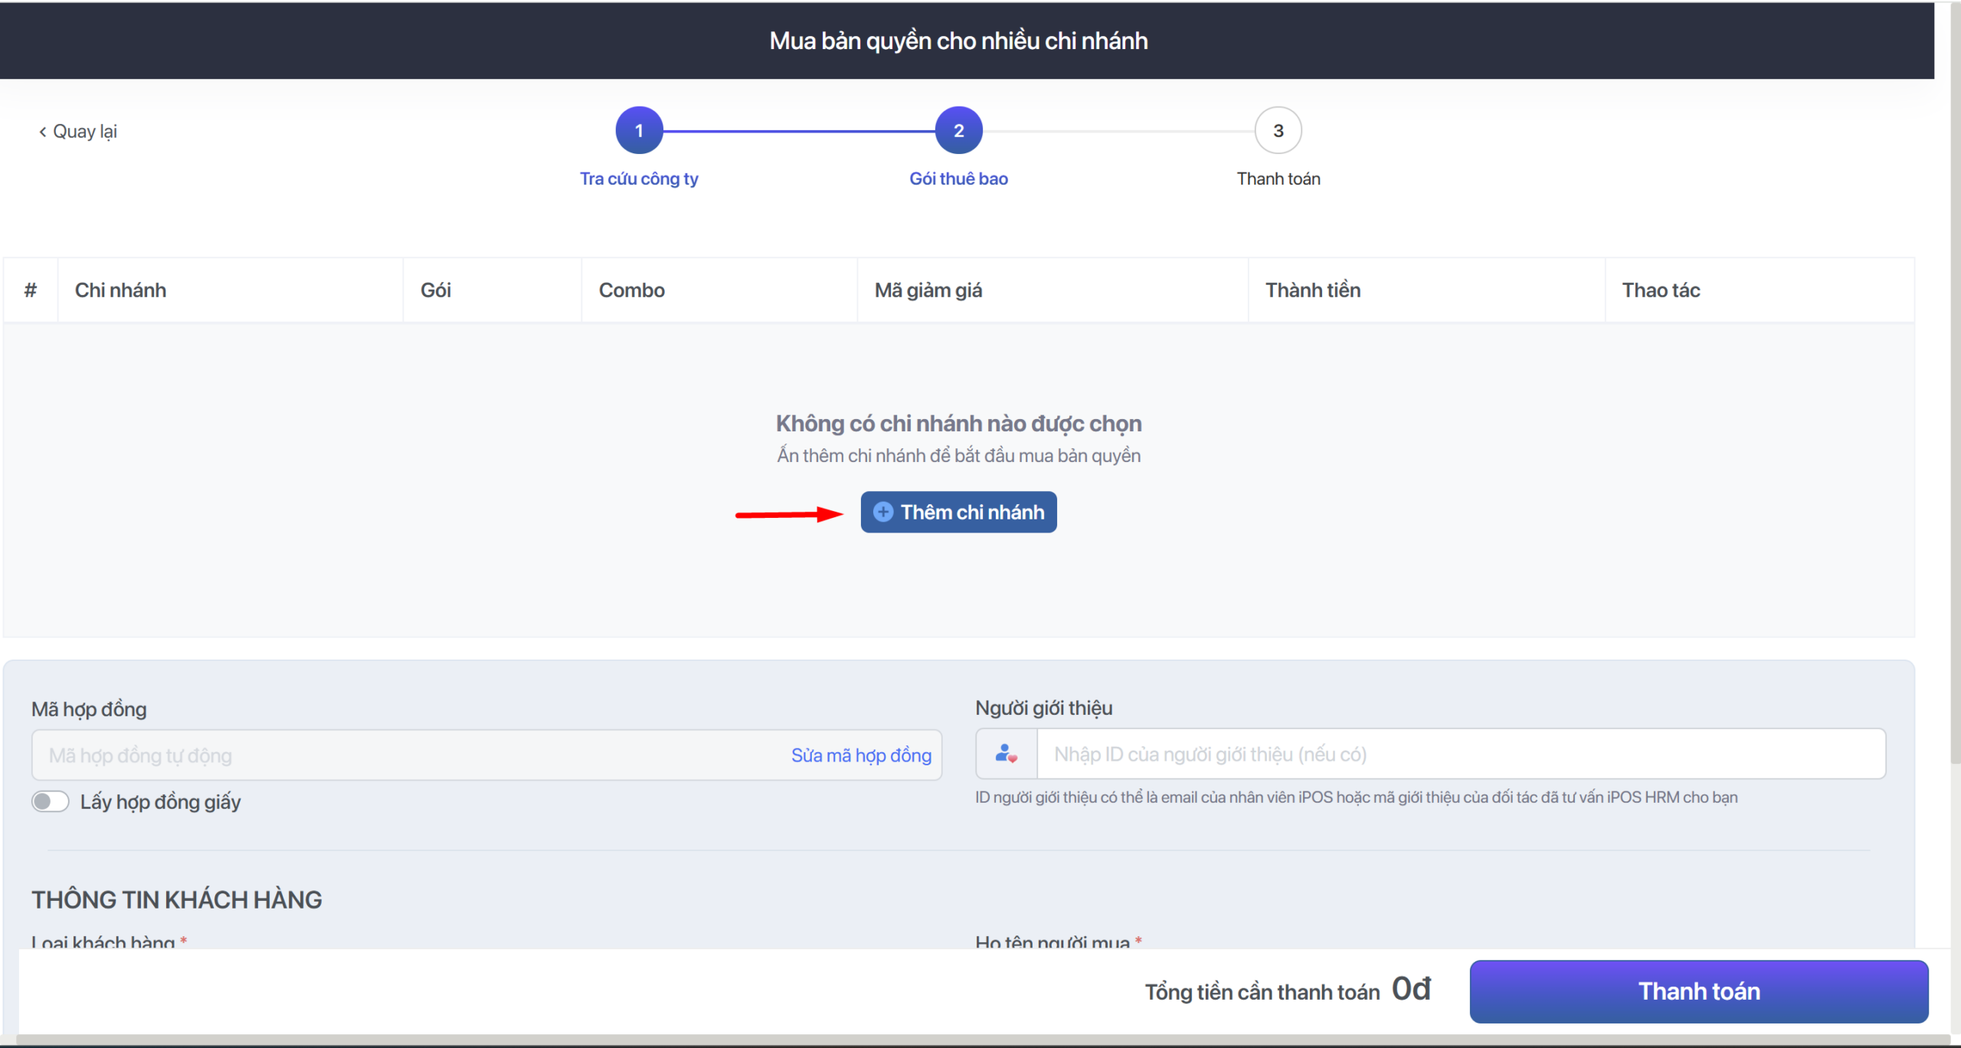Click the referrer person icon
This screenshot has width=1961, height=1048.
pyautogui.click(x=1006, y=754)
